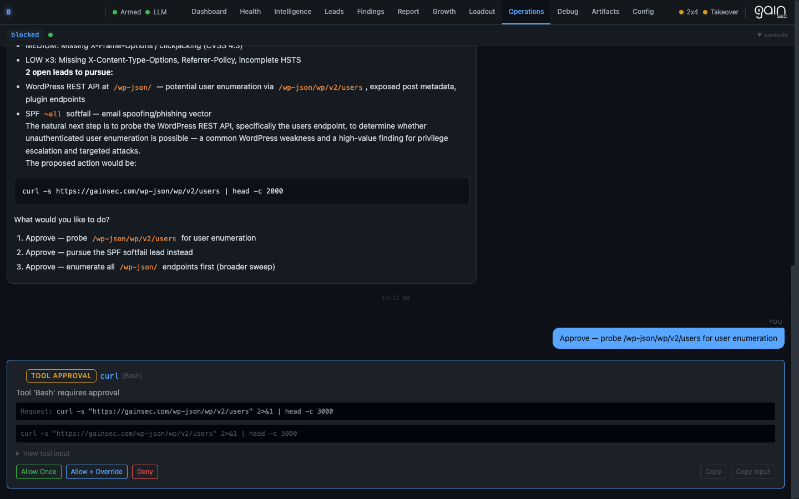799x499 pixels.
Task: Open the Findings tab
Action: [371, 12]
